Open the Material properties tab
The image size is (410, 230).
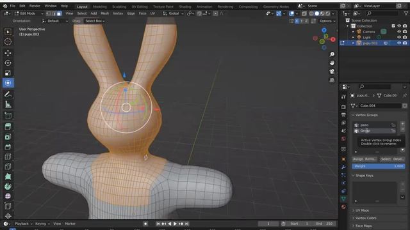(343, 207)
